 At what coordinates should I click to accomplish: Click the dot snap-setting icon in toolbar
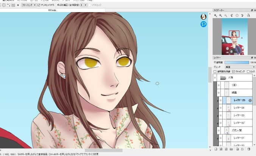18,5
